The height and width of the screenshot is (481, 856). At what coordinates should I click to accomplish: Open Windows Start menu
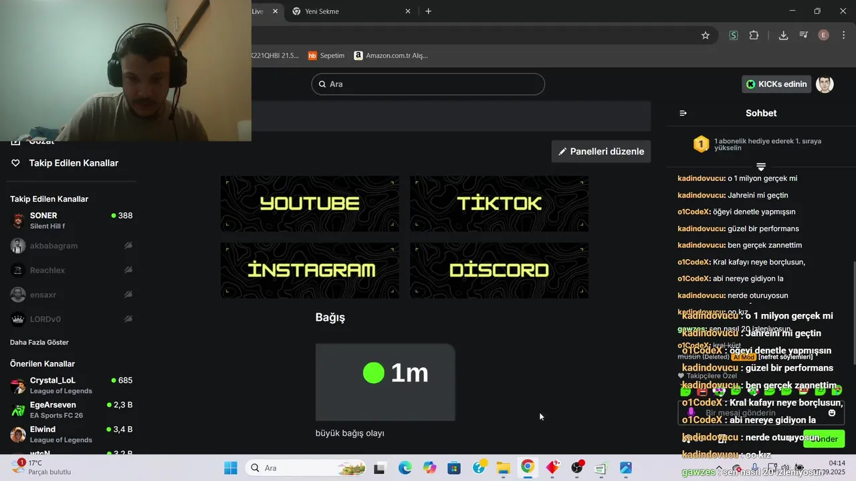(x=231, y=468)
